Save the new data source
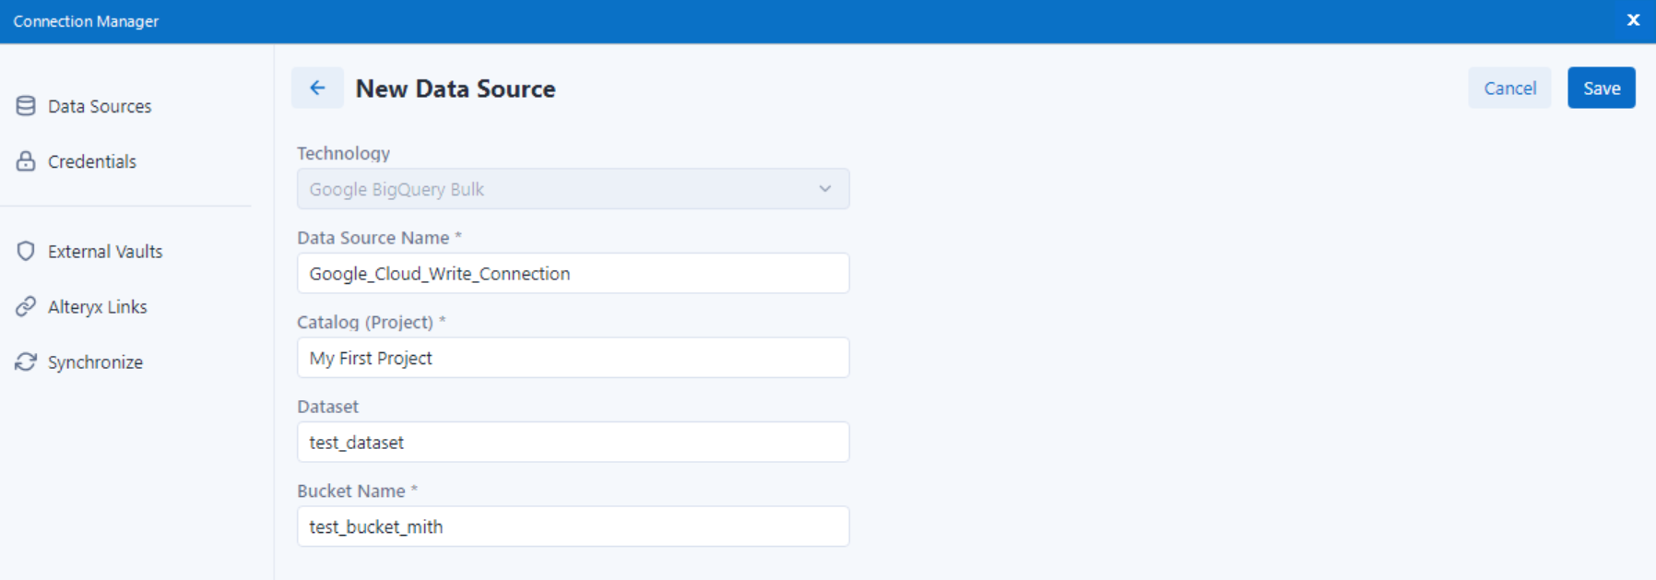Image resolution: width=1656 pixels, height=580 pixels. 1602,88
